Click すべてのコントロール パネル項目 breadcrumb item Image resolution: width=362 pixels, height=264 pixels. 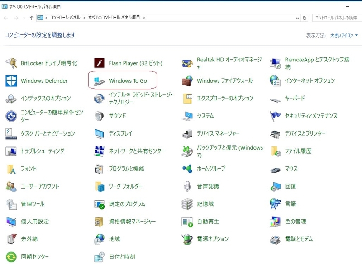point(114,18)
